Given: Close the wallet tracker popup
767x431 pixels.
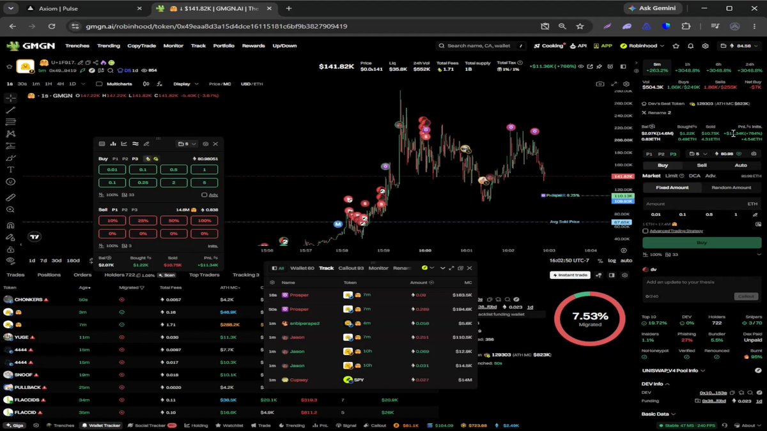Looking at the screenshot, I should [470, 268].
